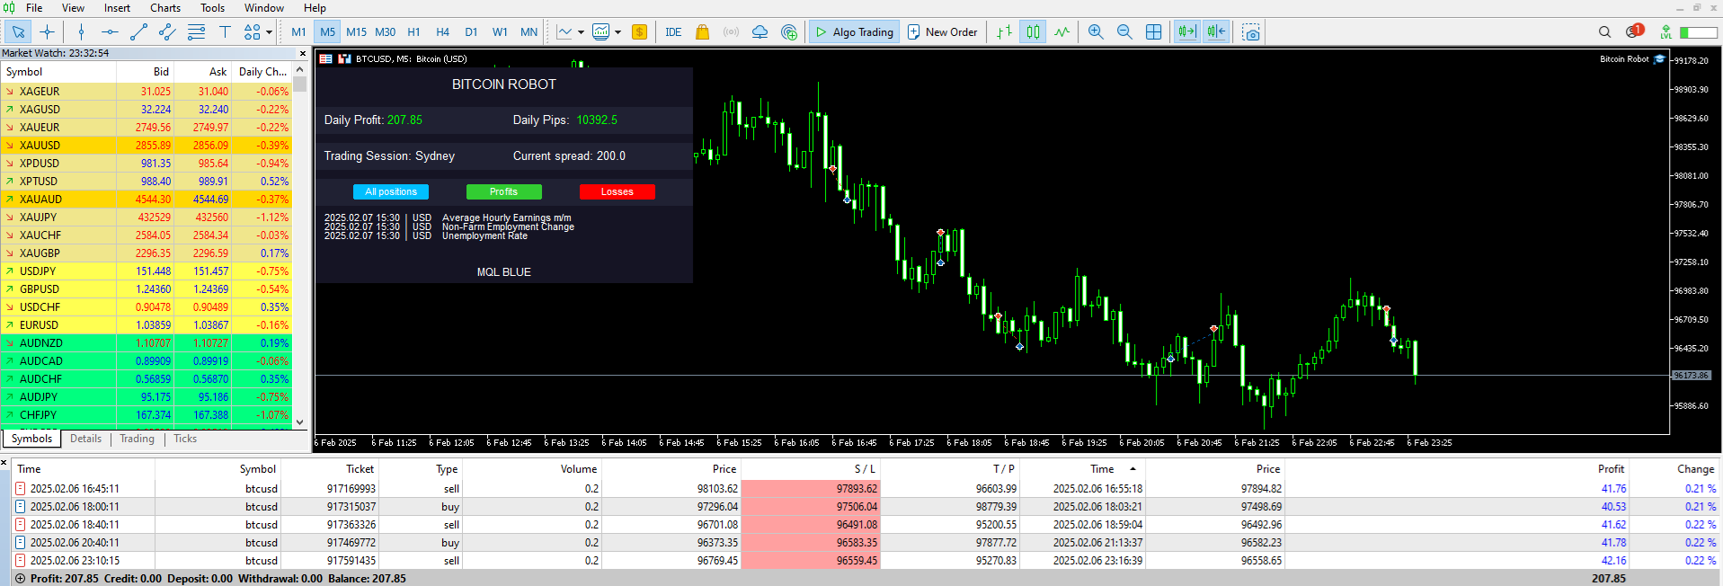This screenshot has height=586, width=1723.
Task: Click the connection status signal bar
Action: (1698, 32)
